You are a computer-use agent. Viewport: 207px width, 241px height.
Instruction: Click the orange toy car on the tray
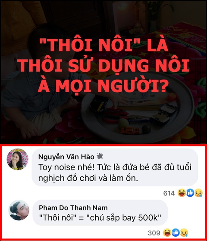click(130, 130)
